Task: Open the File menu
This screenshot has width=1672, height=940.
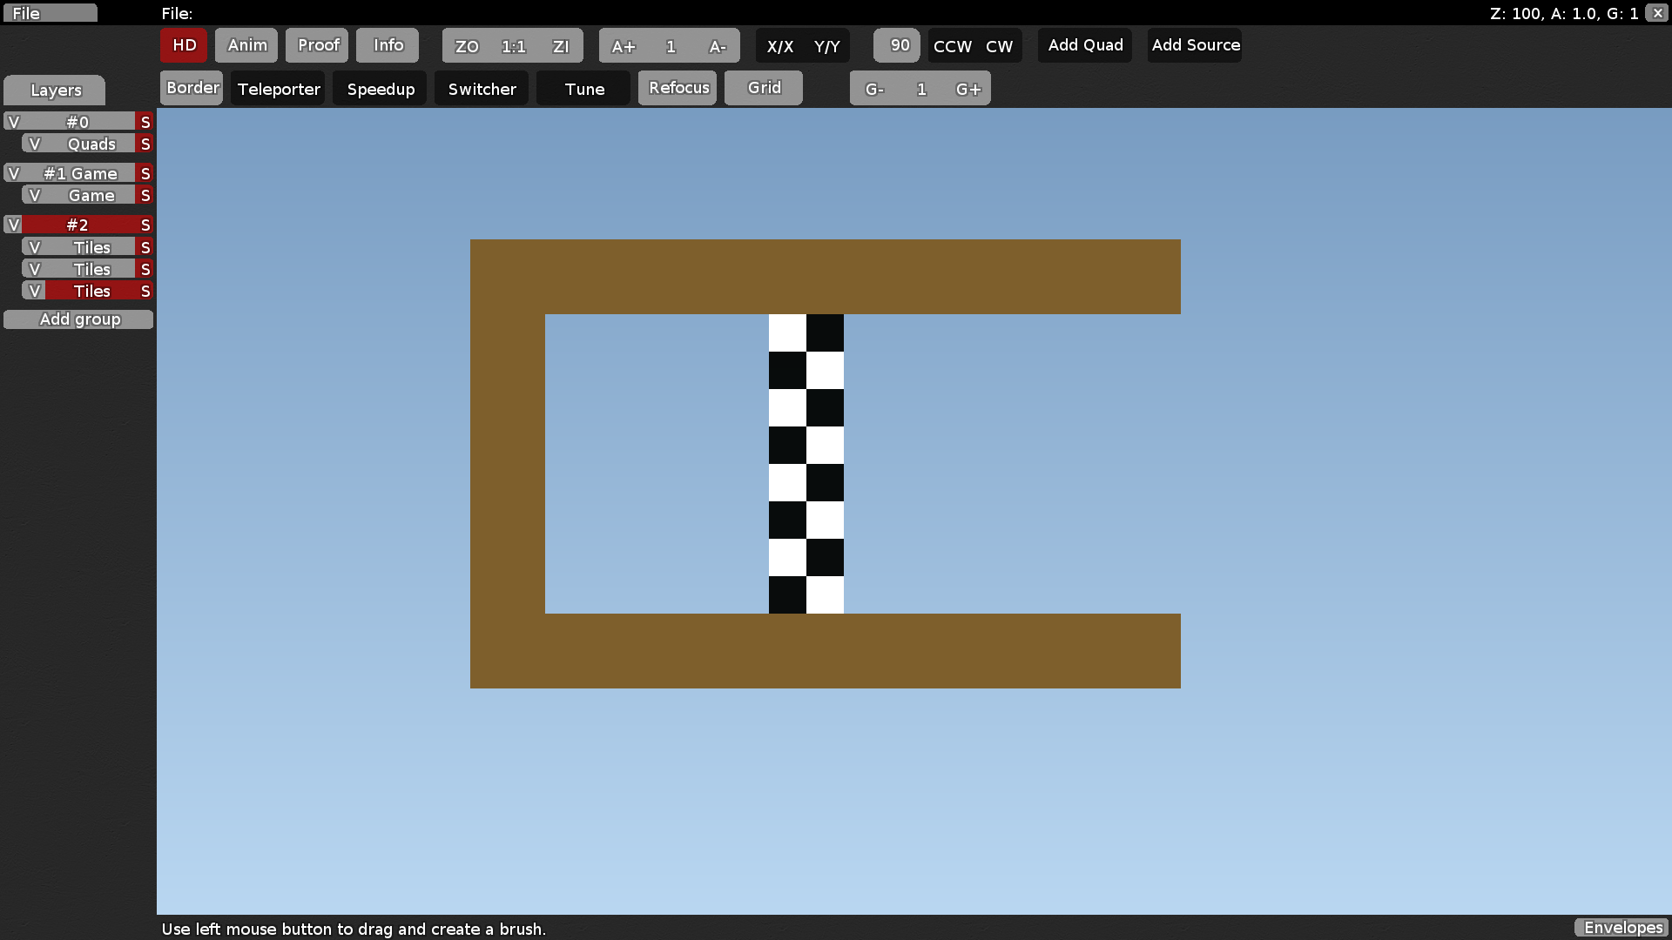Action: tap(50, 12)
